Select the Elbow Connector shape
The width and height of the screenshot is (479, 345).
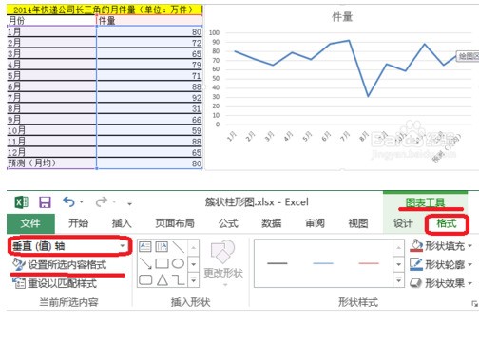tap(179, 280)
